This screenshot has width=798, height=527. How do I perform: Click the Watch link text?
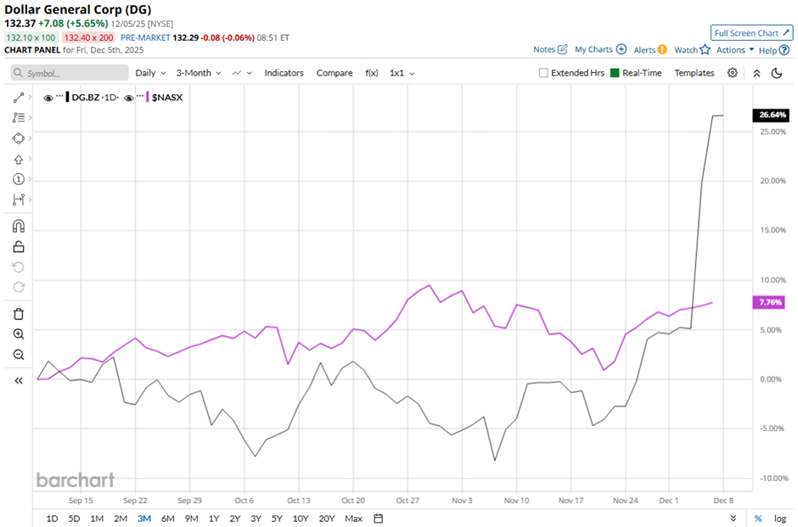point(686,50)
